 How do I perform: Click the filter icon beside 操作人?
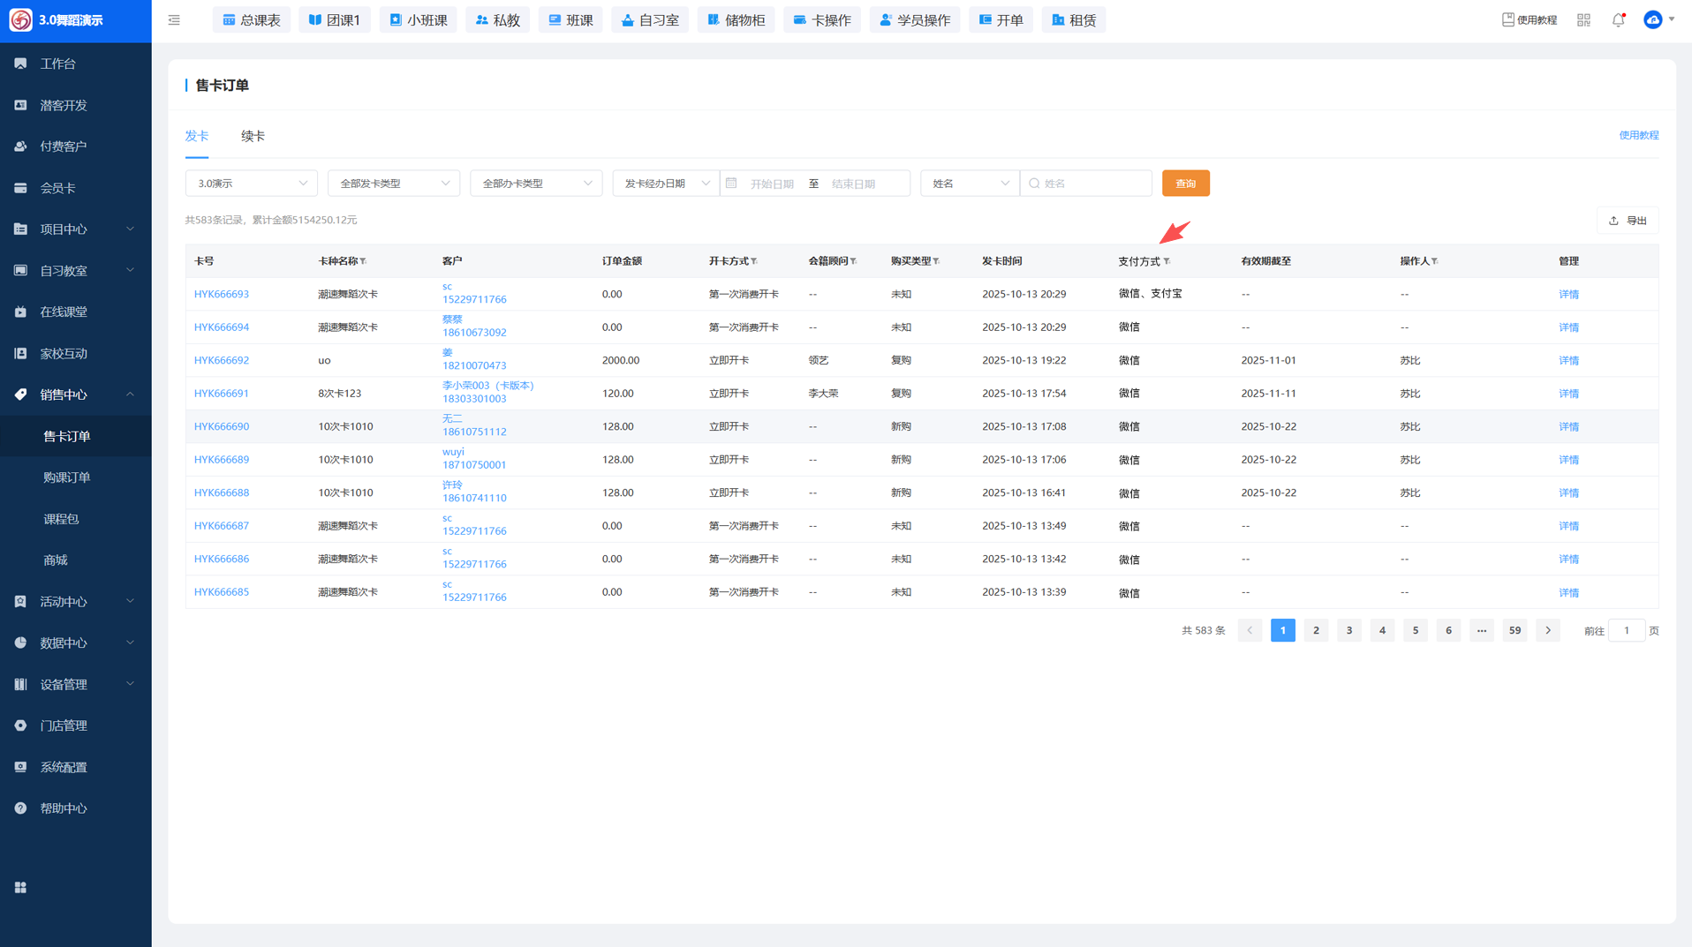click(x=1435, y=261)
